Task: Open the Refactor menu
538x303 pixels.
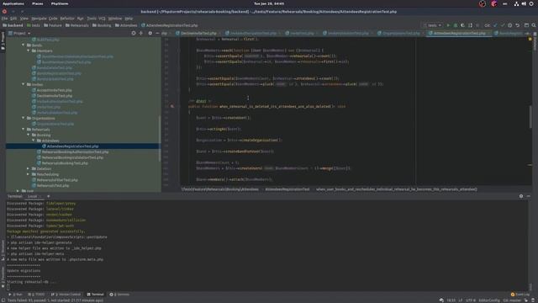Action: click(67, 19)
